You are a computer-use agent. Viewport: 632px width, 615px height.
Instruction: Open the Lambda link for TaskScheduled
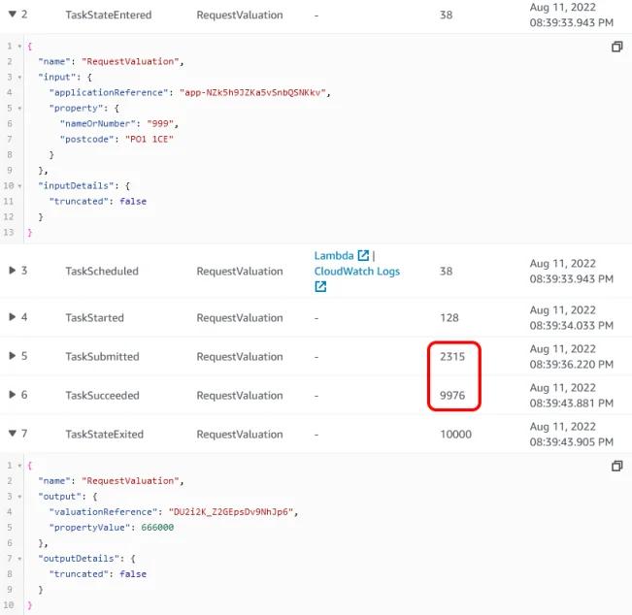tap(333, 255)
